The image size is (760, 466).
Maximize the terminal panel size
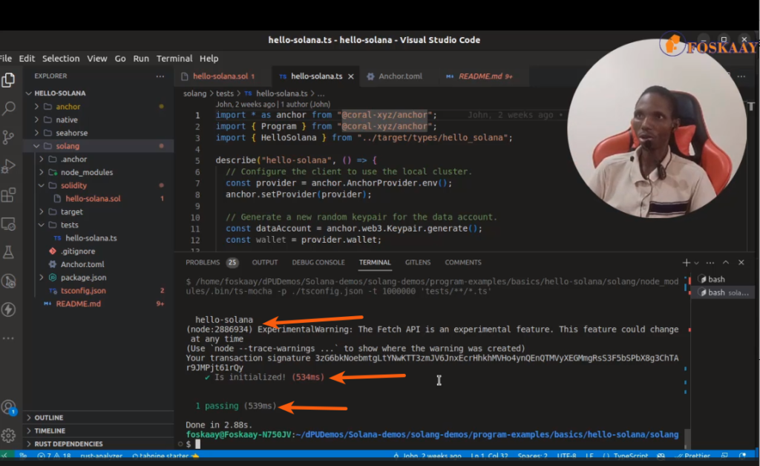[x=726, y=263]
